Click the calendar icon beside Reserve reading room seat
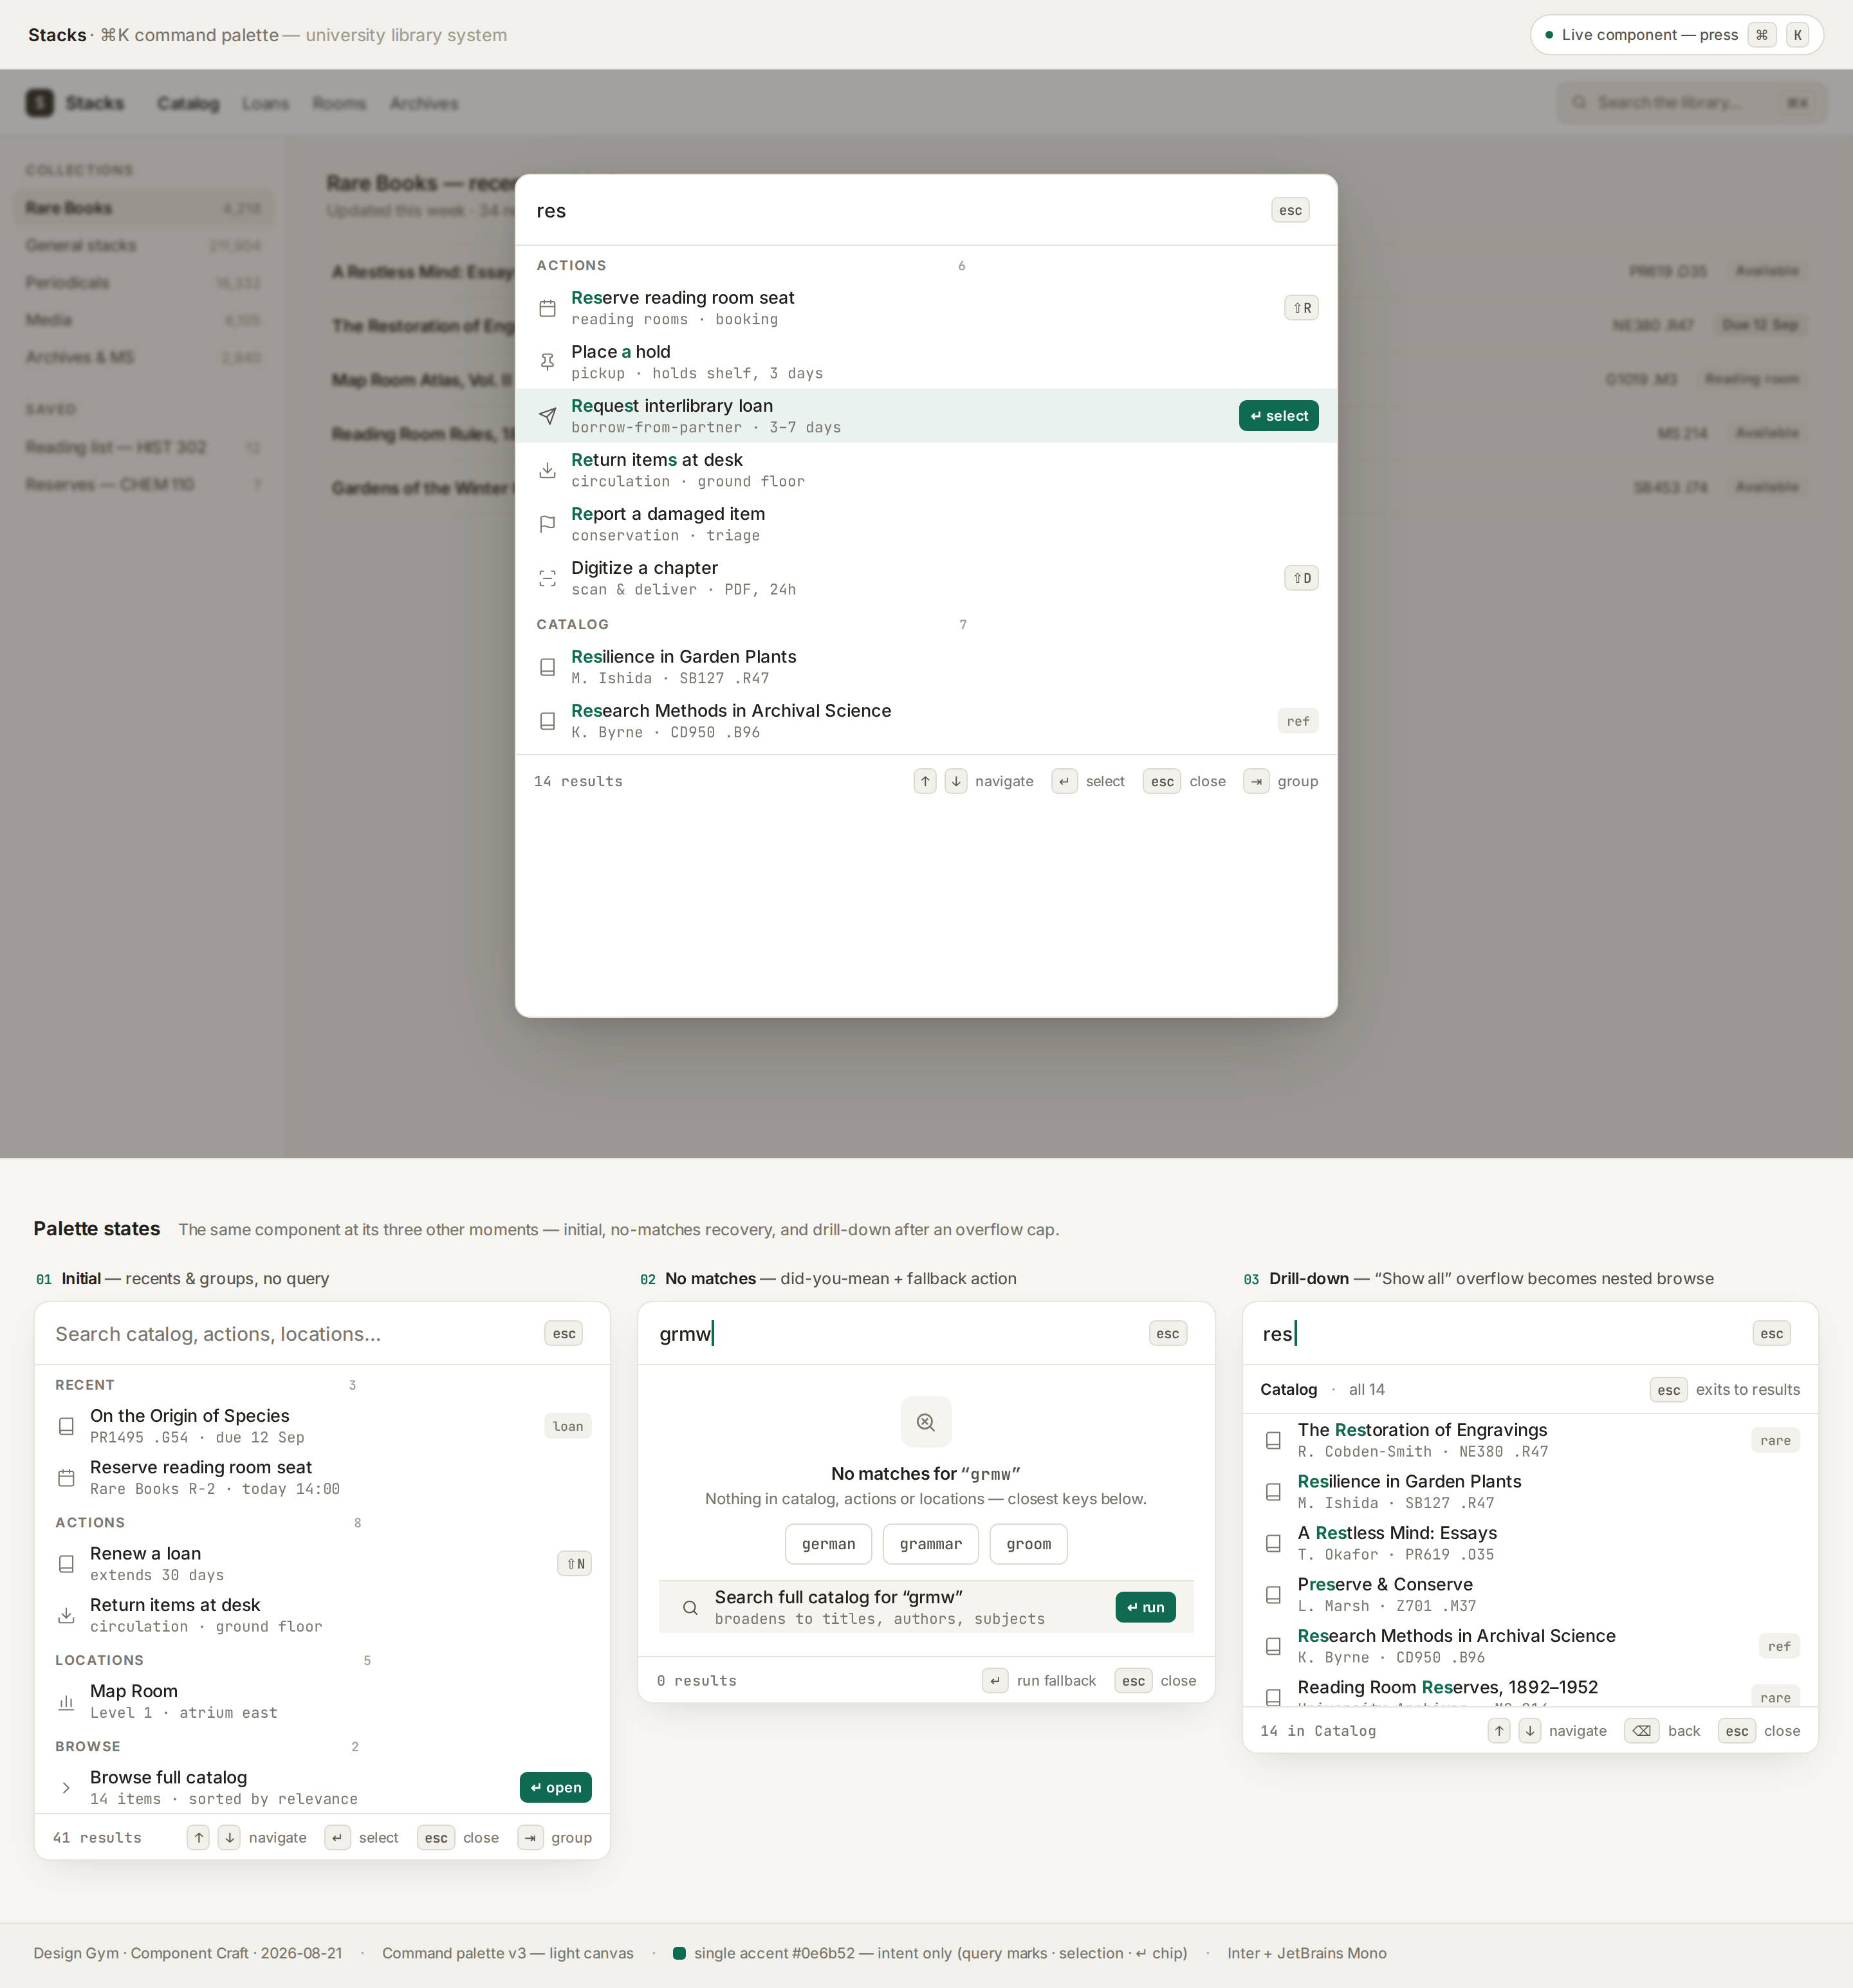Viewport: 1853px width, 1988px height. tap(547, 308)
